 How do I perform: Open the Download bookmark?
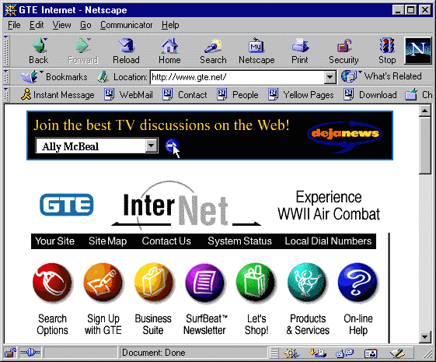click(x=370, y=95)
